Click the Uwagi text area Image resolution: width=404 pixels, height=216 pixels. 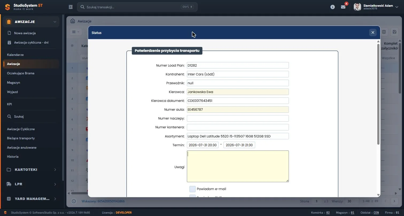tap(238, 166)
